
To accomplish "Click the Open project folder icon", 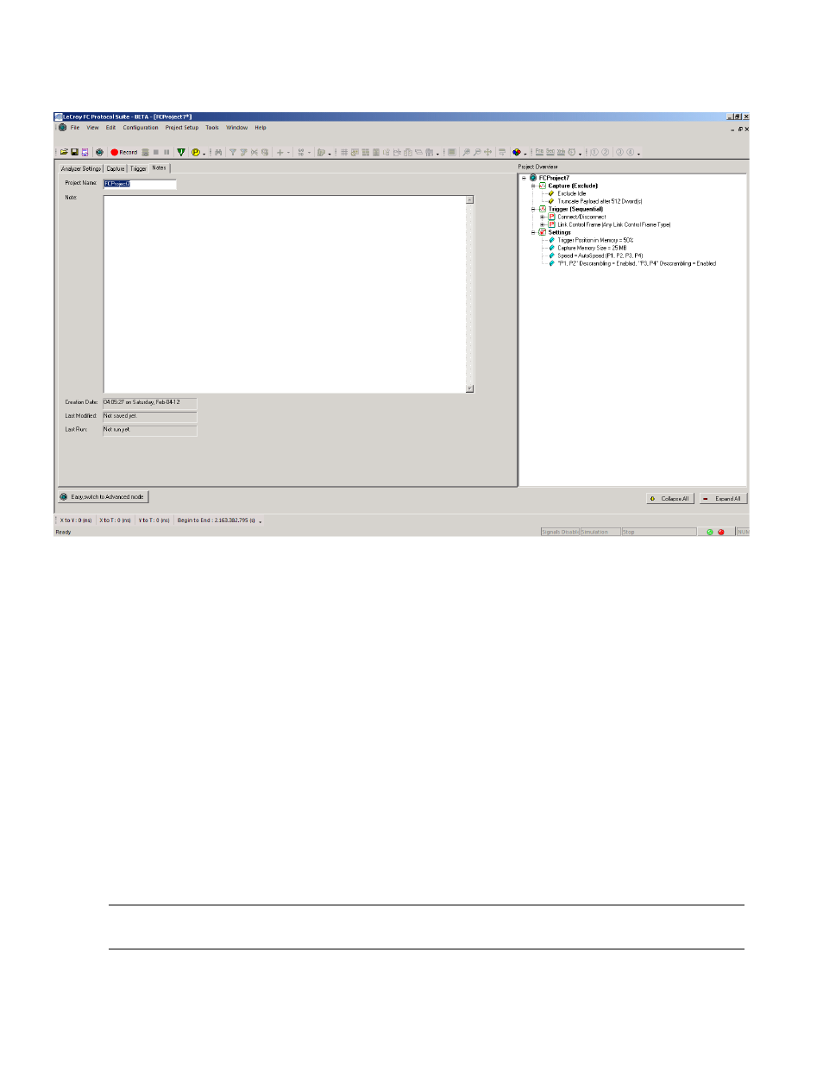I will 64,152.
